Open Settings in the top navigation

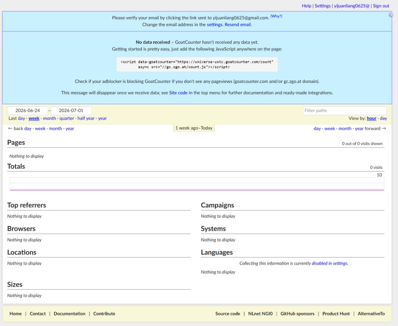point(323,6)
